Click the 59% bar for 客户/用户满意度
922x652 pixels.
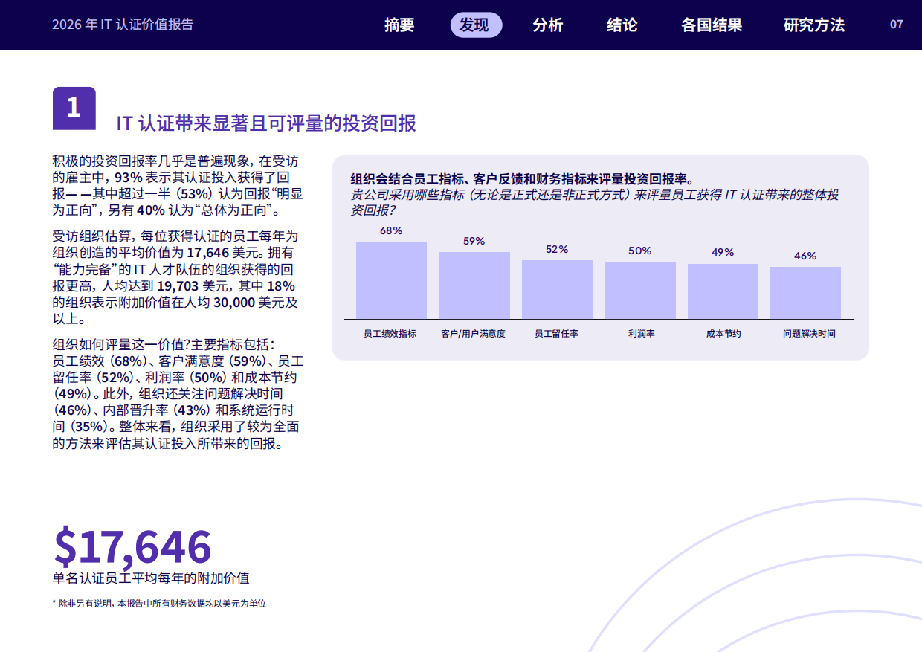click(474, 285)
